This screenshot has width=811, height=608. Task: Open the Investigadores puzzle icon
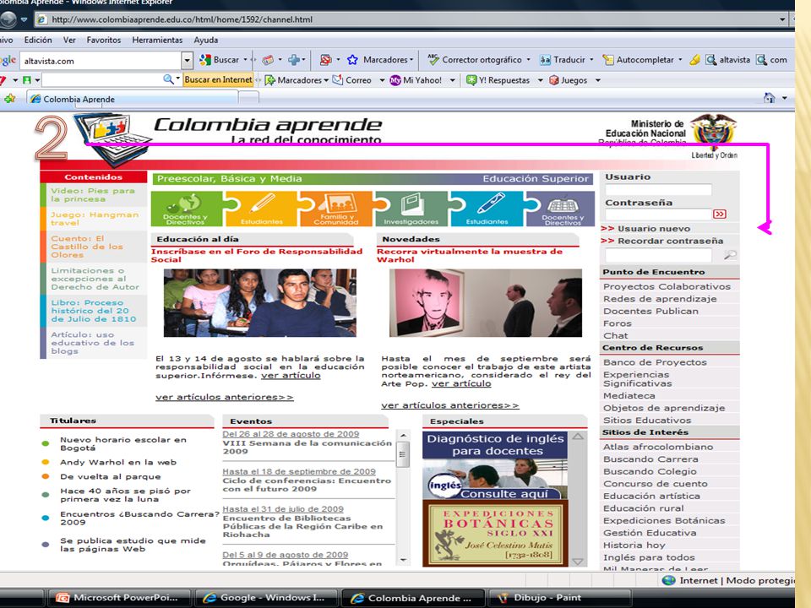(x=411, y=209)
